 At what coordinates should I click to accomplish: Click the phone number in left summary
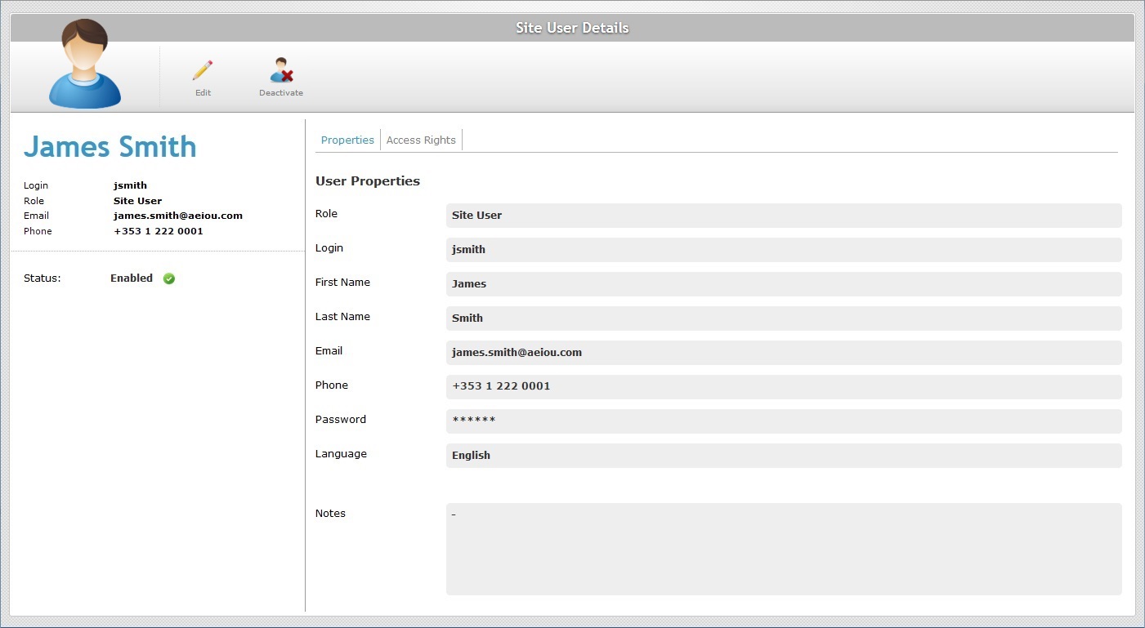click(x=159, y=231)
